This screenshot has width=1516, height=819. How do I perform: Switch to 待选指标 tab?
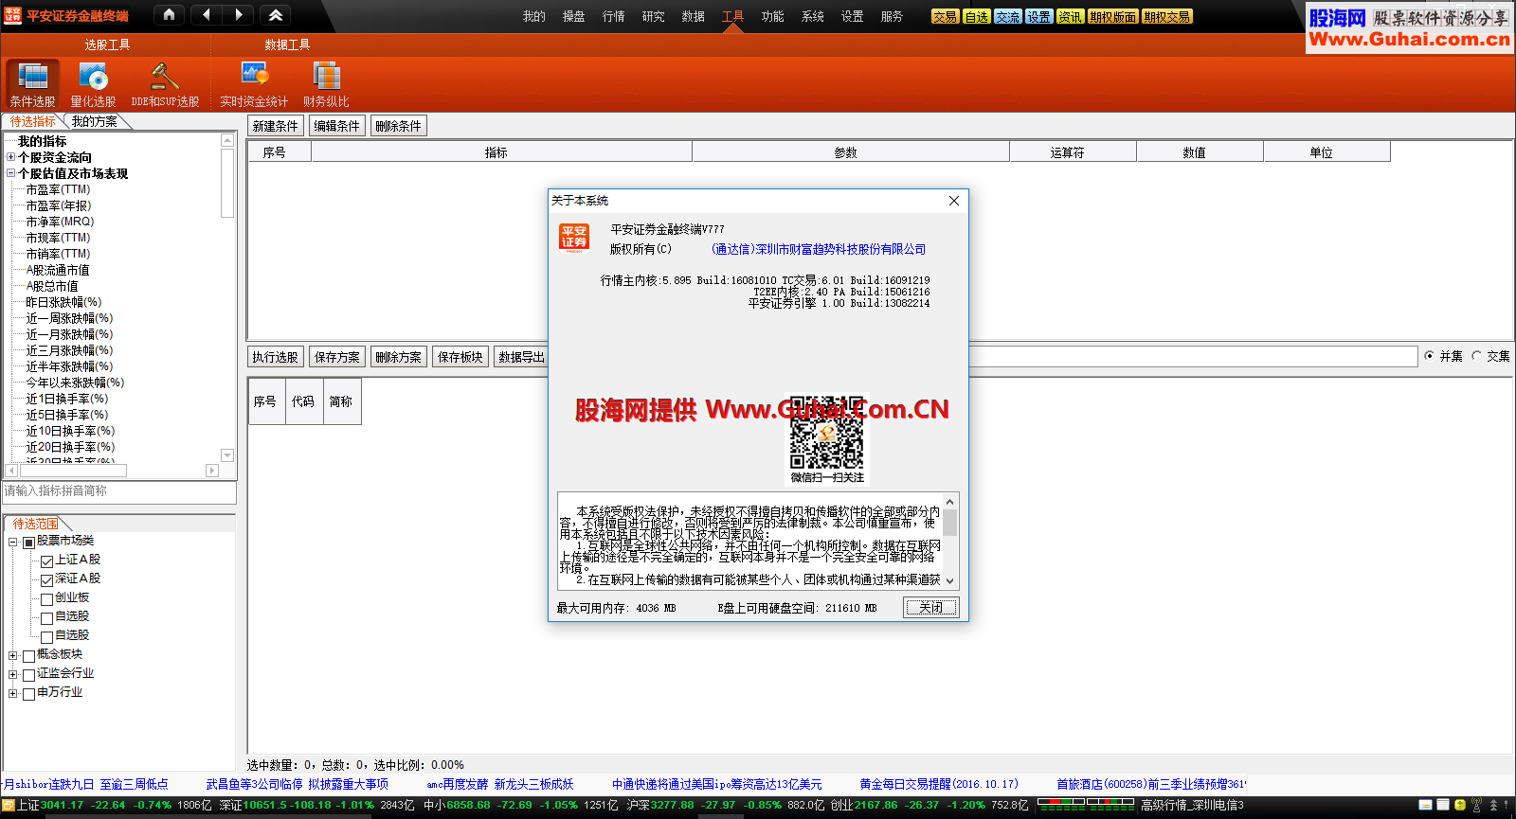32,121
